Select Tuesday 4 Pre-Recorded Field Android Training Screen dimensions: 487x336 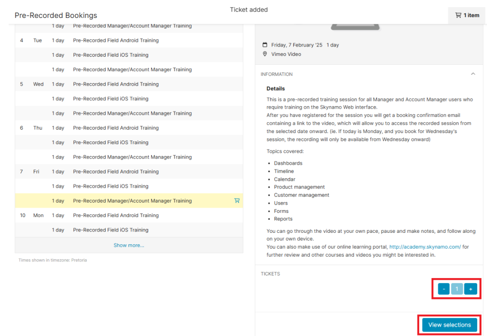[x=116, y=41]
